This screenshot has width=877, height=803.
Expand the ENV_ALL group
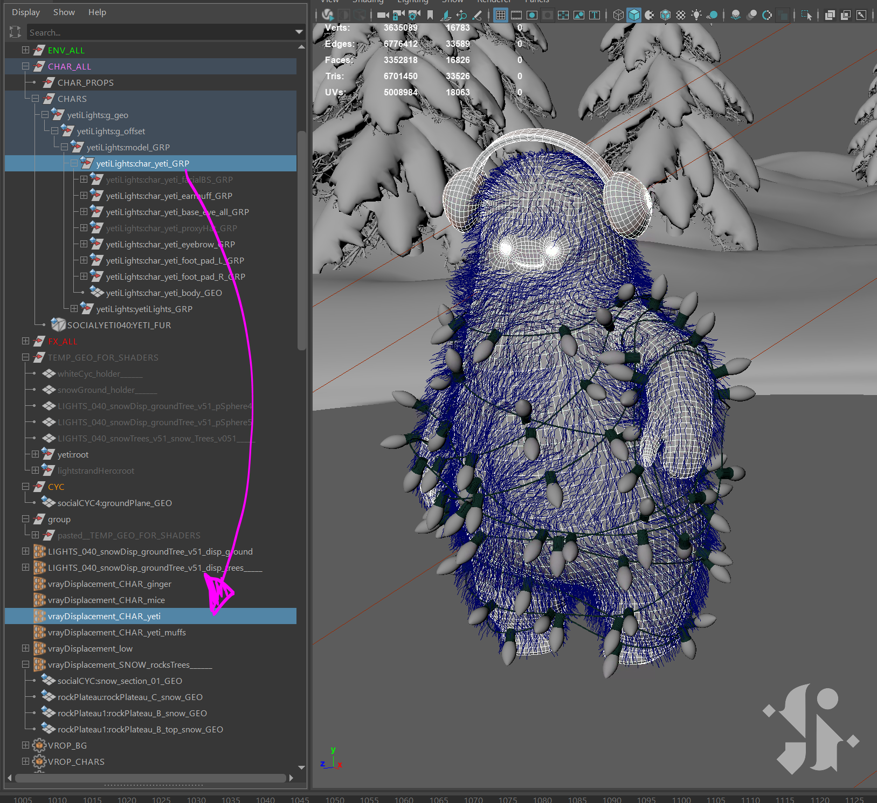pyautogui.click(x=25, y=50)
